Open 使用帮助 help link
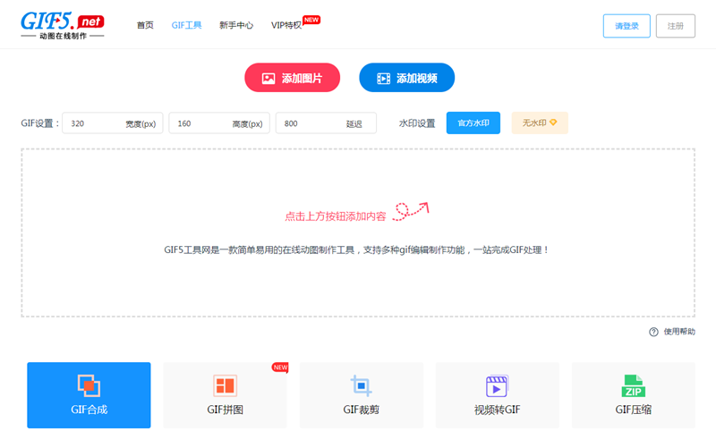Screen dimensions: 716x431 click(x=679, y=332)
